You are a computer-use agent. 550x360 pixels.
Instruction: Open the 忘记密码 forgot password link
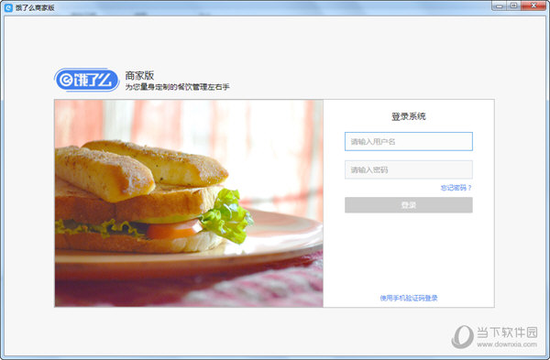[x=456, y=188]
